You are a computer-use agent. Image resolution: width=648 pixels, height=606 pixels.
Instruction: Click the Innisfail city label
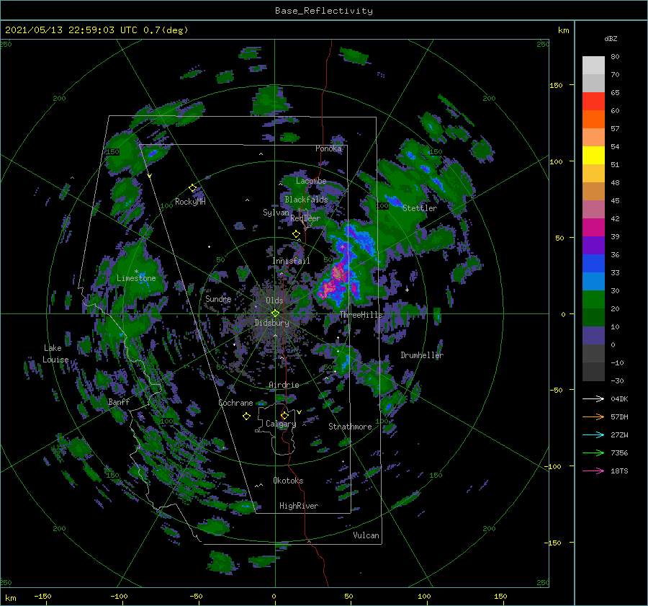click(291, 261)
